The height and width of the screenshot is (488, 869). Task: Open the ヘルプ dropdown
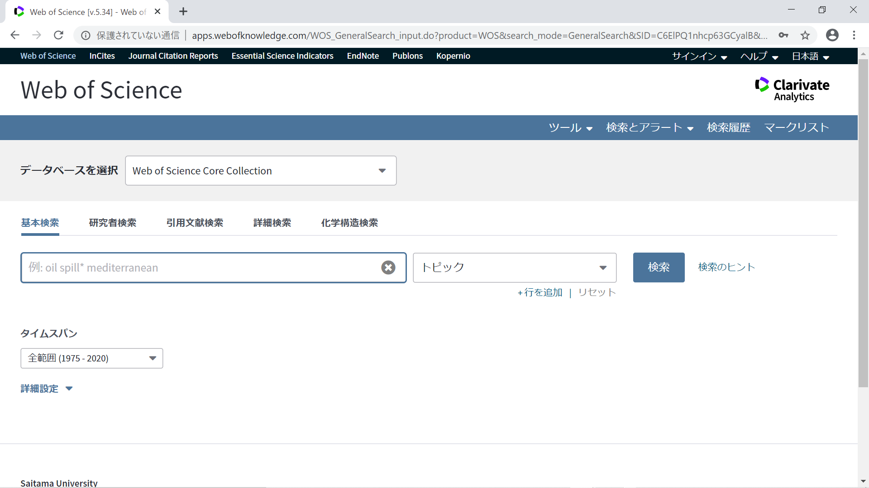click(759, 56)
